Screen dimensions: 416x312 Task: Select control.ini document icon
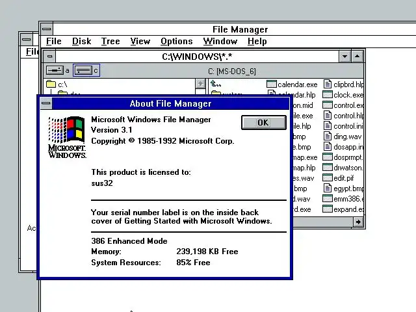tap(328, 125)
